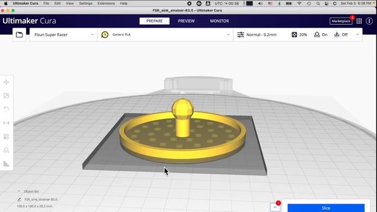
Task: Click the support On icon
Action: pos(317,35)
